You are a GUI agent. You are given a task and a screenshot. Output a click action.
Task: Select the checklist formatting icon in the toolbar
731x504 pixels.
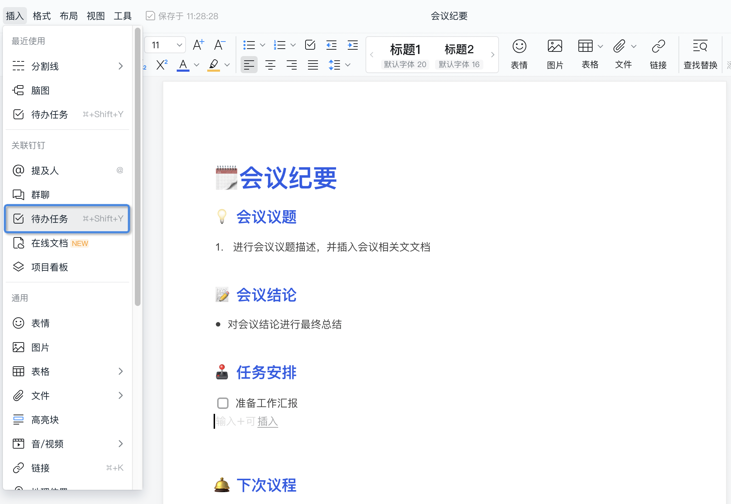point(310,45)
